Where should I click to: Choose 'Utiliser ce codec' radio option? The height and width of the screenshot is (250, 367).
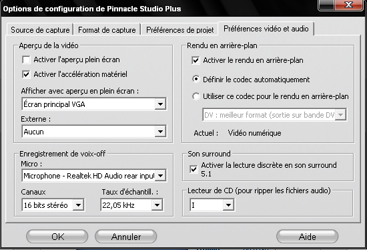196,96
